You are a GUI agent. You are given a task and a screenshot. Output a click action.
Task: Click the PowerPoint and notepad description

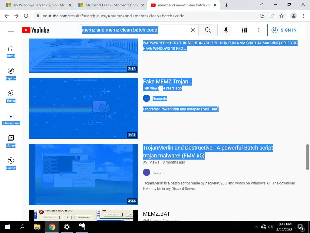click(181, 109)
